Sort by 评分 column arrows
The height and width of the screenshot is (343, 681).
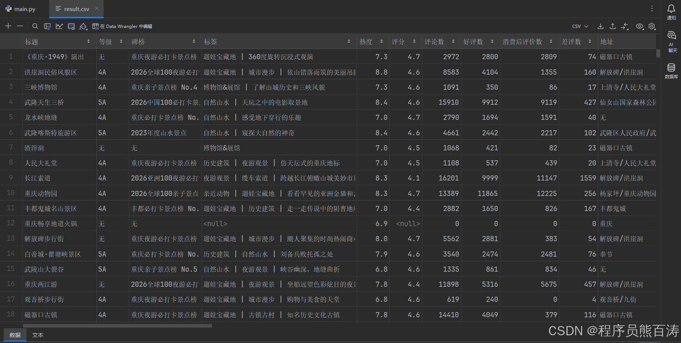coord(414,42)
